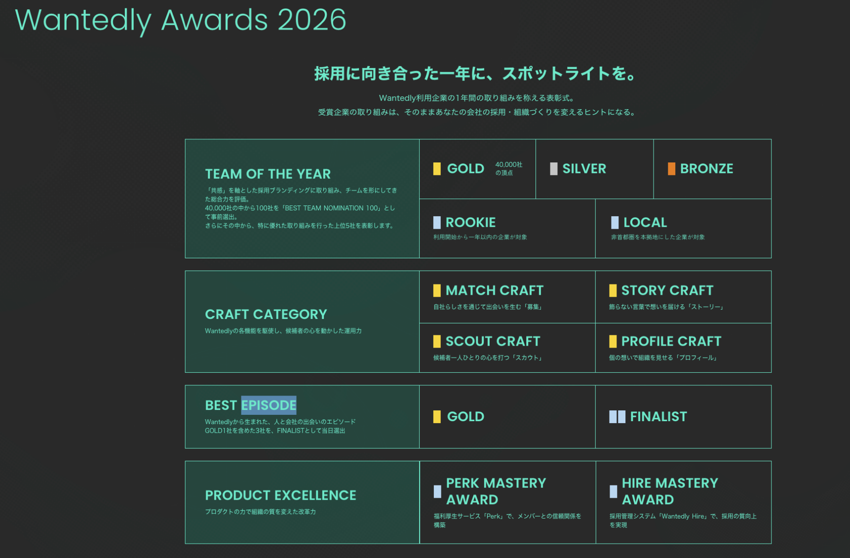
Task: Select the CRAFT CATEGORY heading
Action: (x=266, y=315)
